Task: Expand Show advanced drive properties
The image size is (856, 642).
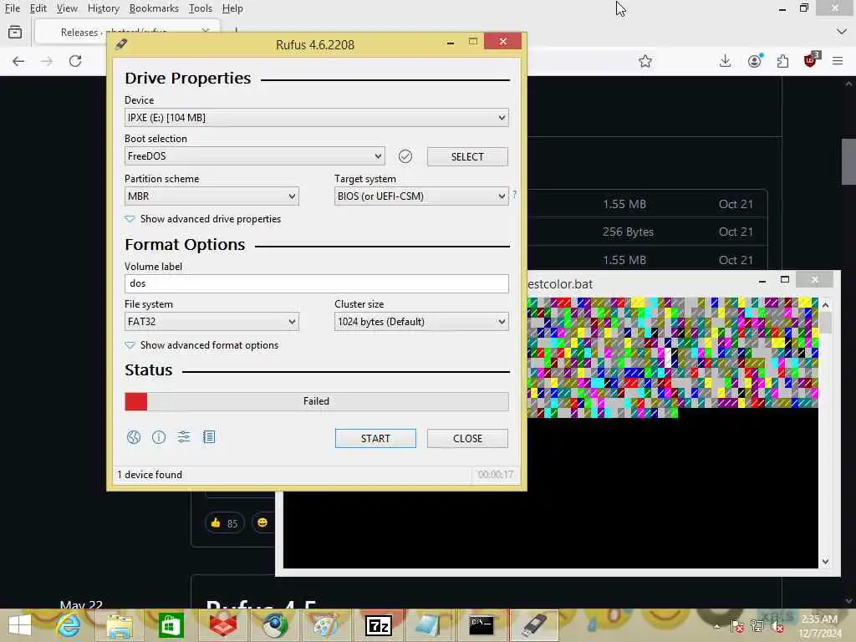Action: click(203, 219)
